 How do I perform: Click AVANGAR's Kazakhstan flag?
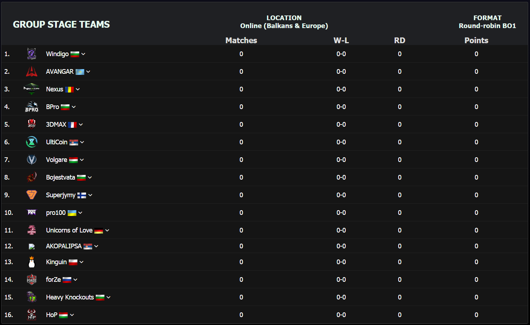[80, 72]
